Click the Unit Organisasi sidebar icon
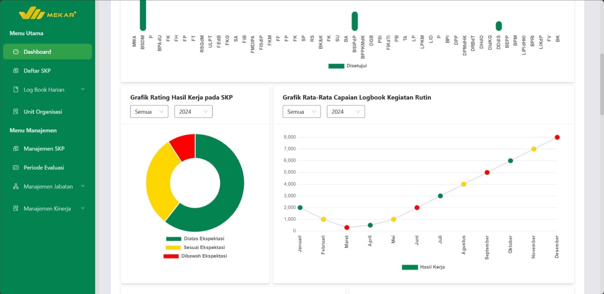Image resolution: width=604 pixels, height=294 pixels. pyautogui.click(x=16, y=112)
